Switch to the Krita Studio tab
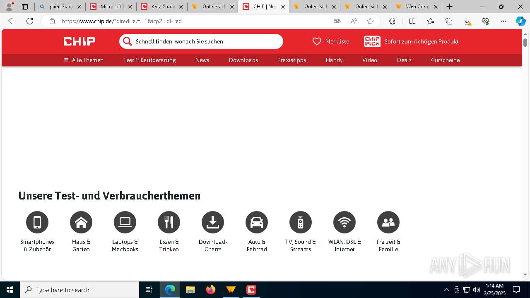 point(162,7)
